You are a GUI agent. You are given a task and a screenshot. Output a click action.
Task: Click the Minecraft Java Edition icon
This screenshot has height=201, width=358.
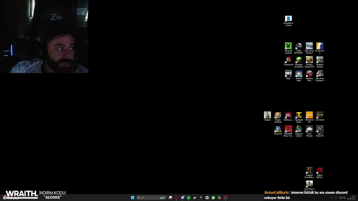point(299,62)
